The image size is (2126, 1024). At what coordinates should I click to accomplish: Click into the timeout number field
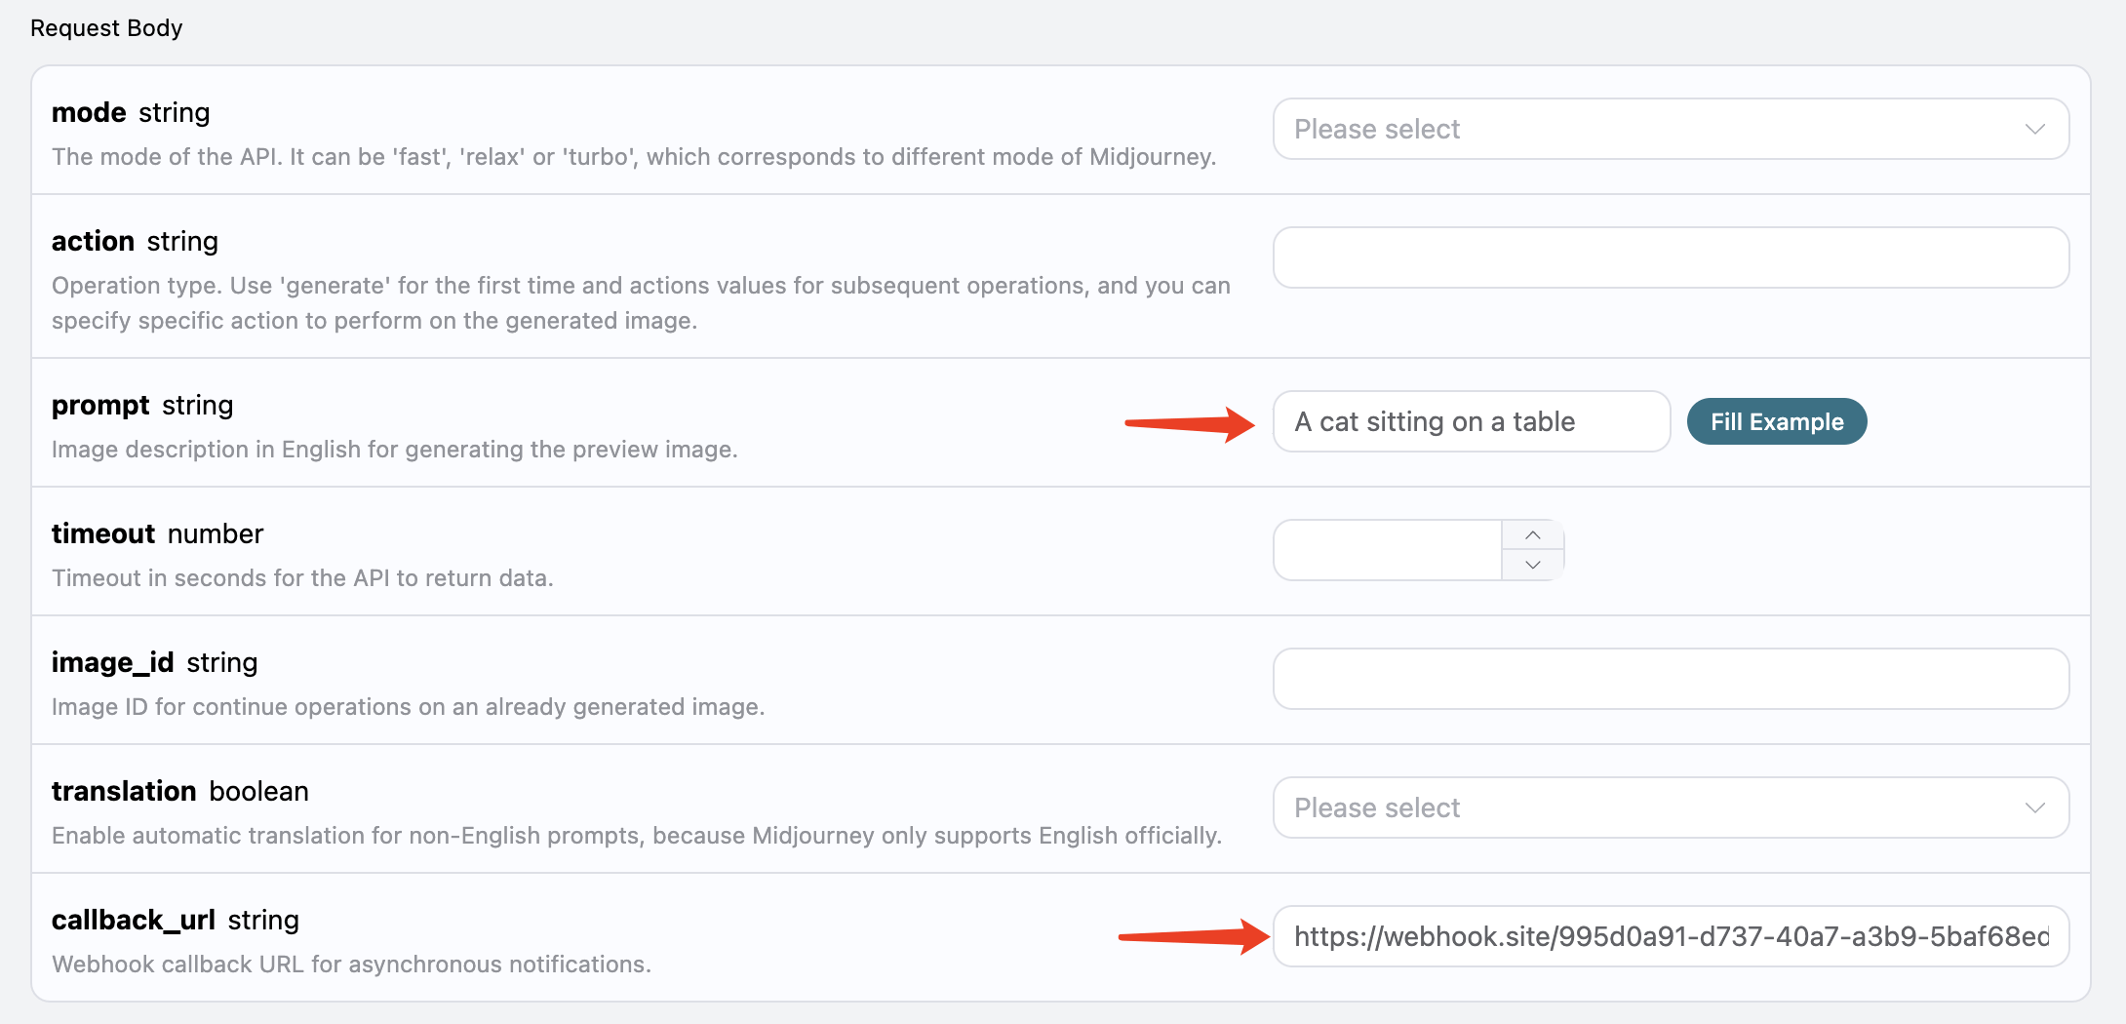tap(1387, 550)
